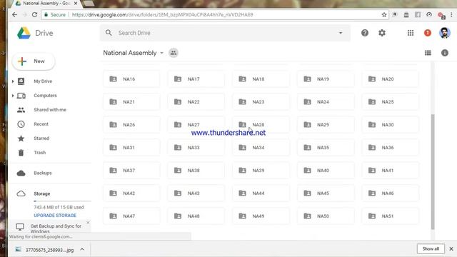Screen dimensions: 457x257
Task: Open the search options dropdown arrow
Action: tap(341, 33)
